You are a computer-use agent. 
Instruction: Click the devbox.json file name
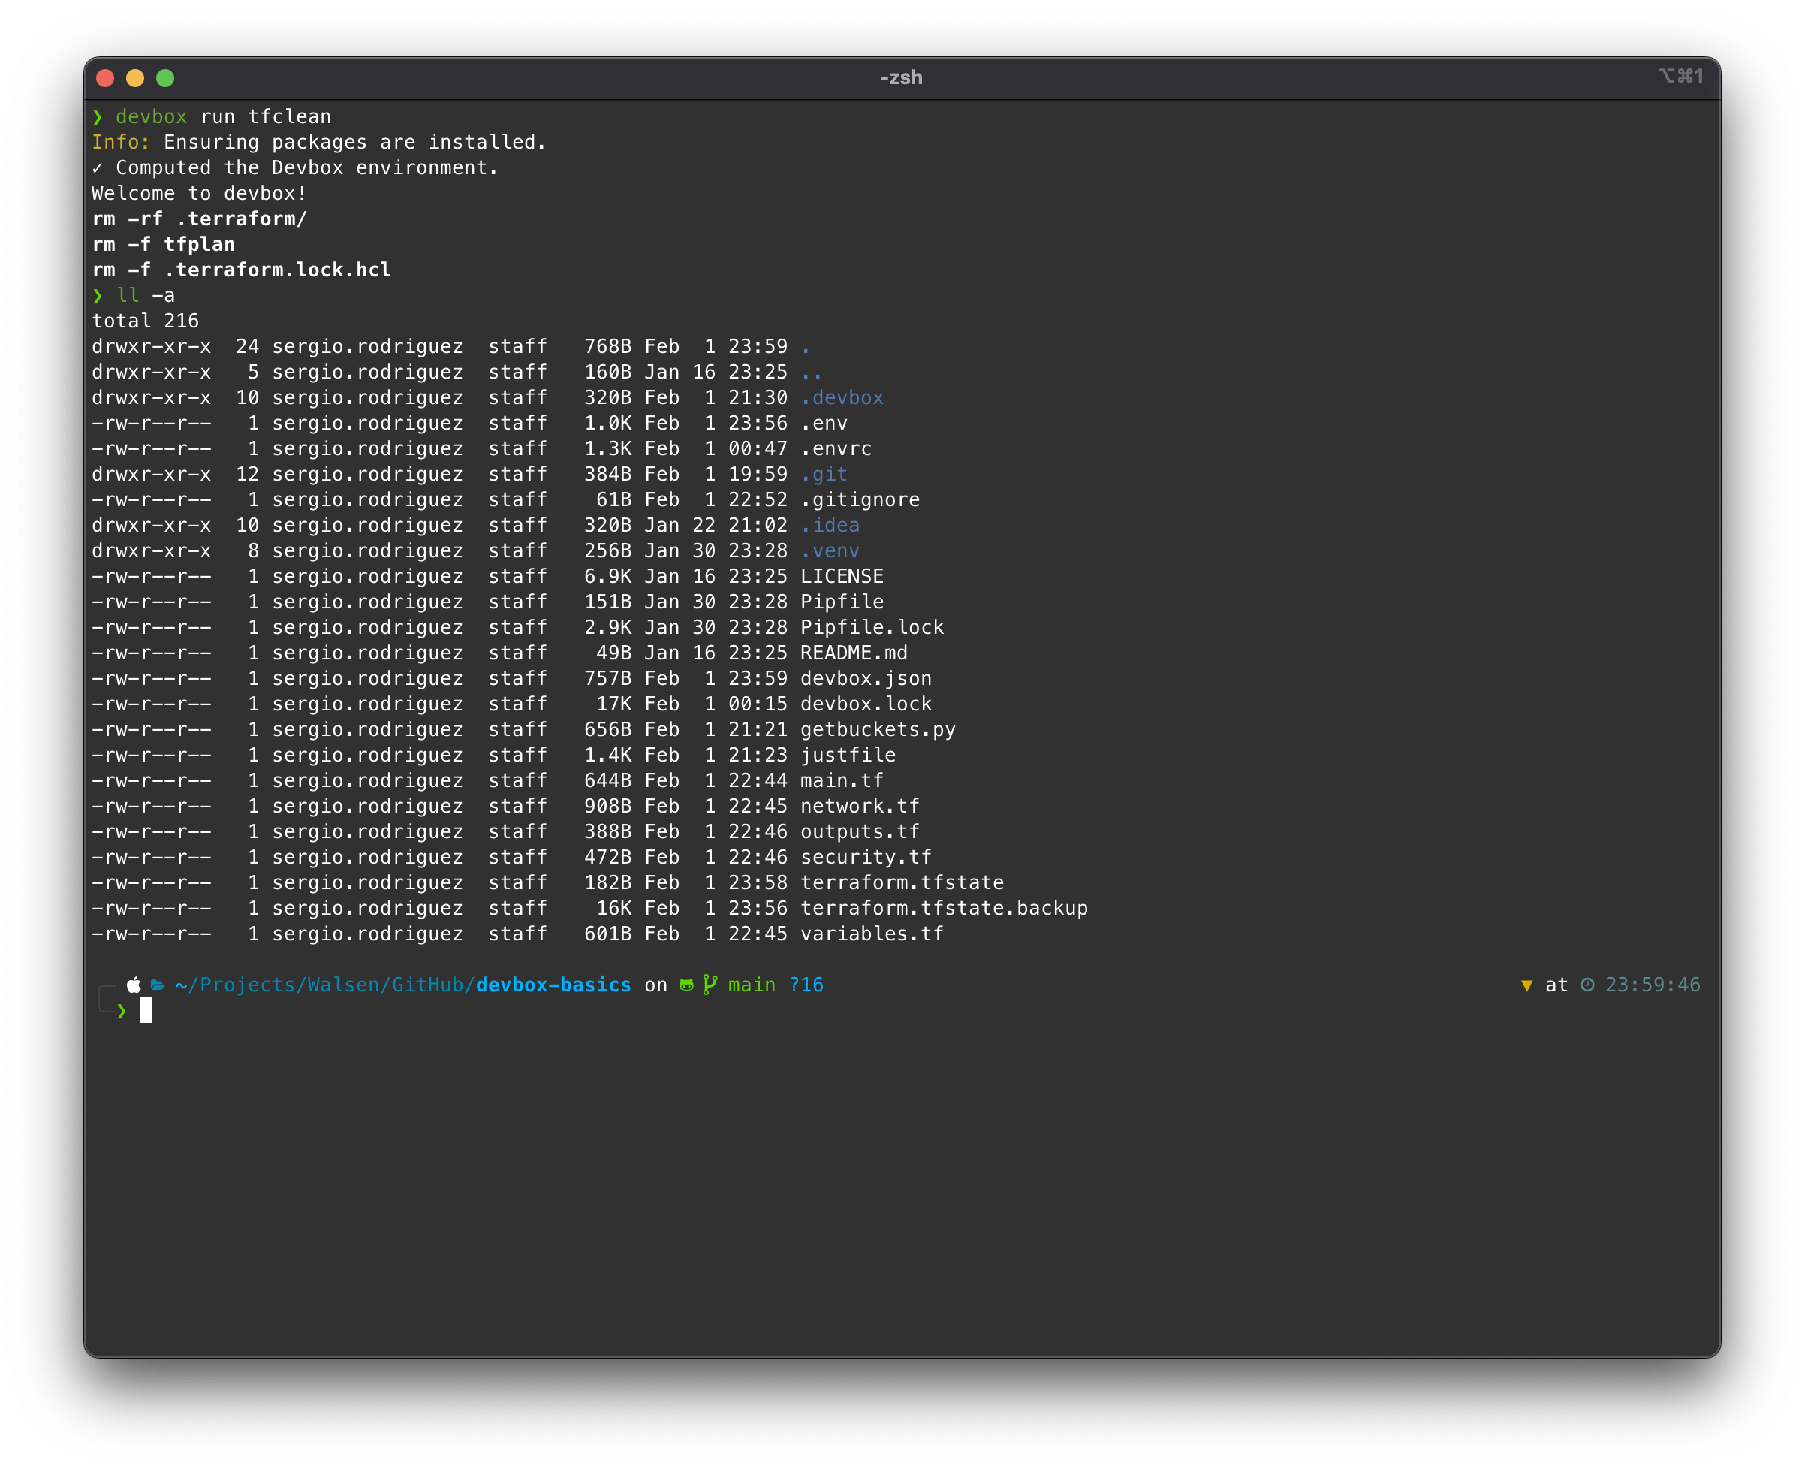866,679
